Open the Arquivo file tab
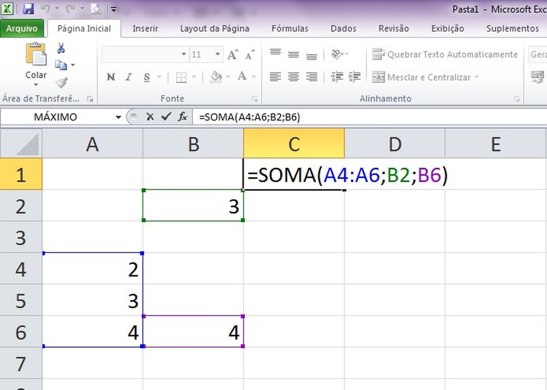 pyautogui.click(x=22, y=28)
